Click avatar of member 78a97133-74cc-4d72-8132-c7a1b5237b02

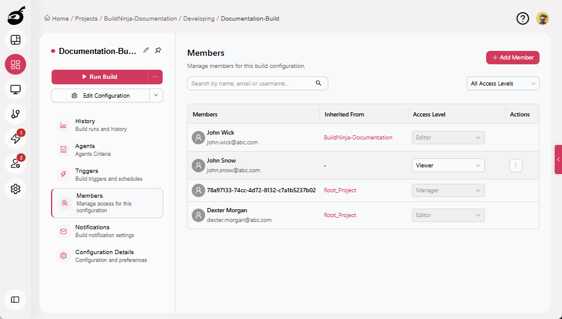click(198, 190)
